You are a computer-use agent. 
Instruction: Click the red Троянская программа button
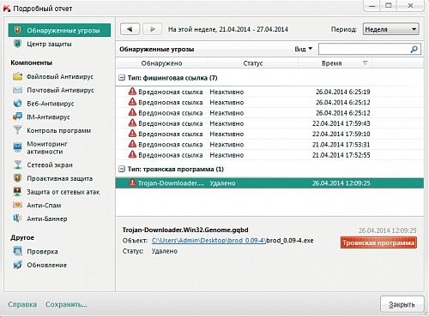click(378, 242)
